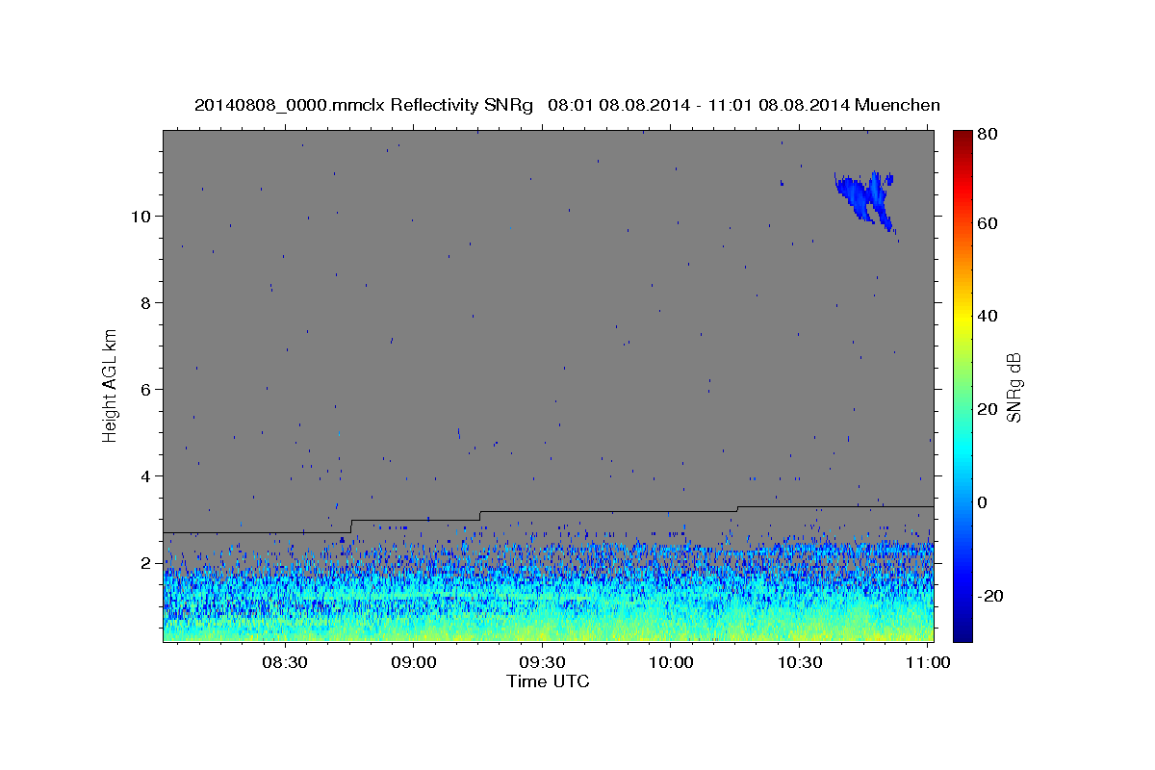Click the yellow-green low-level reflectivity band
The image size is (1155, 770).
pos(548,628)
